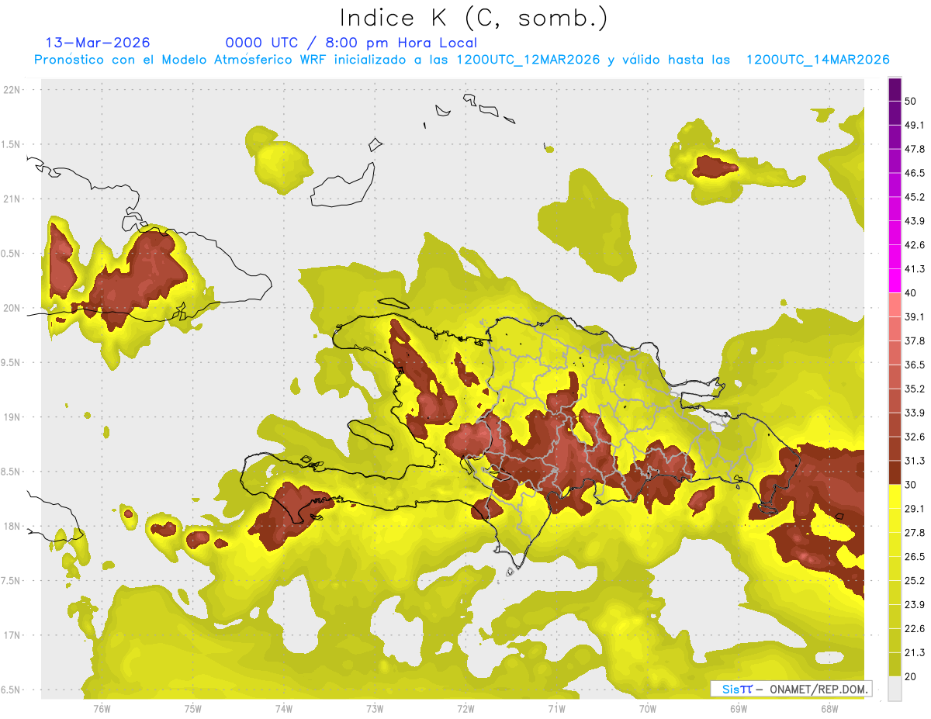
Task: Click the "17N" latitude label
Action: coord(12,635)
